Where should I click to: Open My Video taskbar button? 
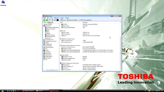tap(42, 91)
